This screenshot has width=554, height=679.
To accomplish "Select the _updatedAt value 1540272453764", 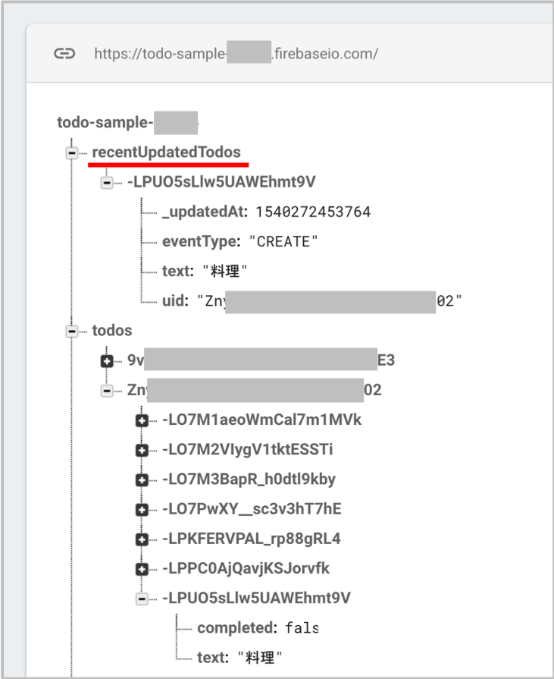I will (313, 212).
